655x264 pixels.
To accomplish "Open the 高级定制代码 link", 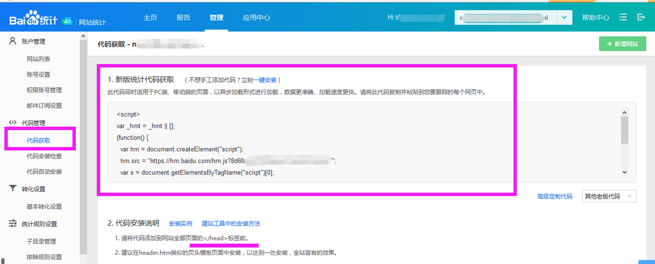I will coord(555,197).
